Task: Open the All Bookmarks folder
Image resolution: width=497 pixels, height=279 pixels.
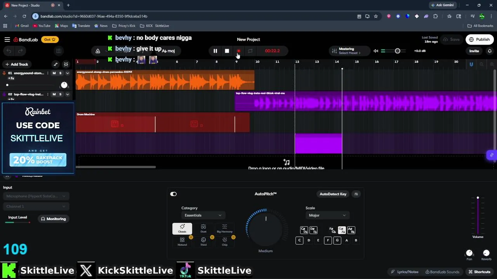Action: [x=480, y=26]
